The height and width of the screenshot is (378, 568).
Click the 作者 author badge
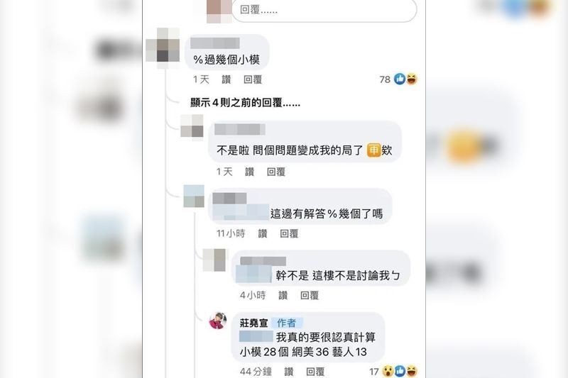(x=287, y=323)
